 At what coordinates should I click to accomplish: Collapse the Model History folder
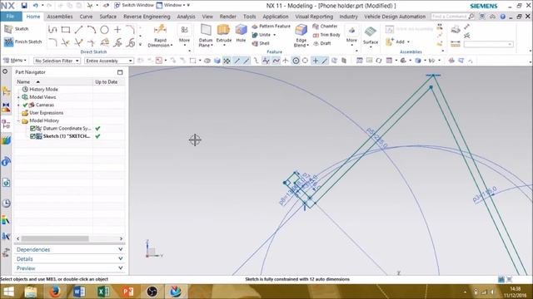pyautogui.click(x=18, y=120)
